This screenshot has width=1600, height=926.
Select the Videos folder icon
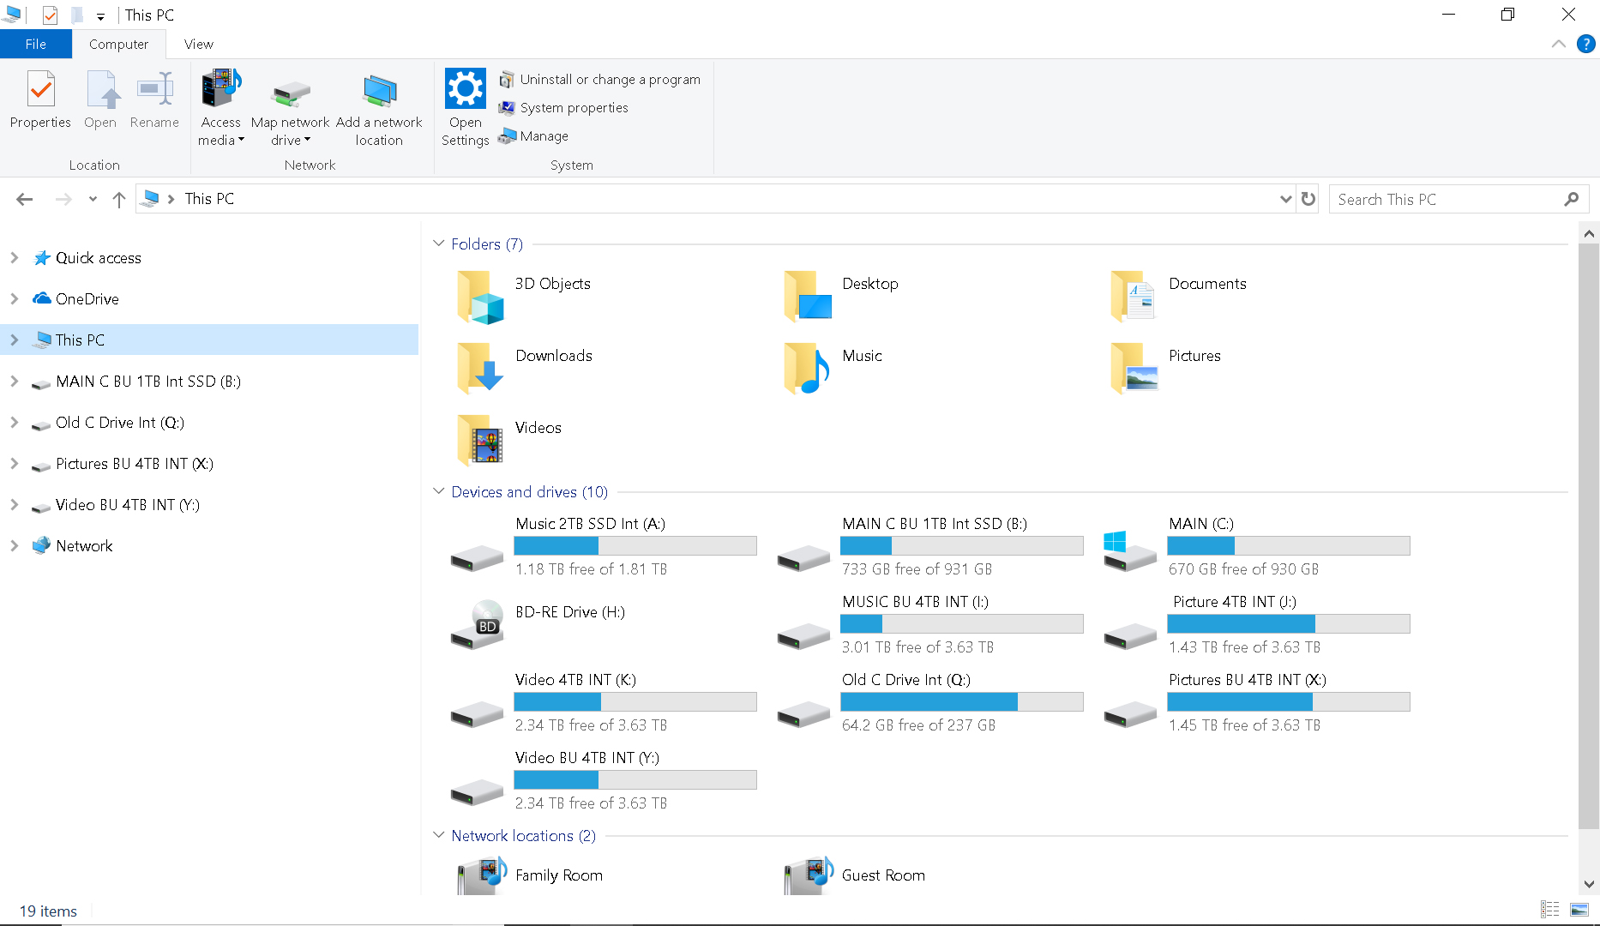pyautogui.click(x=480, y=441)
